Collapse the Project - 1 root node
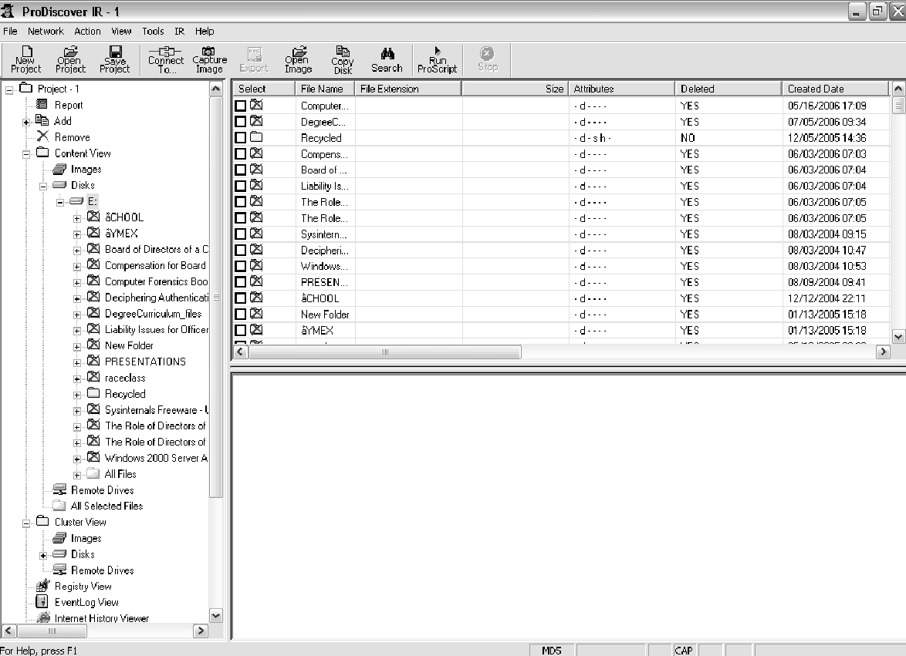This screenshot has width=906, height=656. tap(9, 89)
